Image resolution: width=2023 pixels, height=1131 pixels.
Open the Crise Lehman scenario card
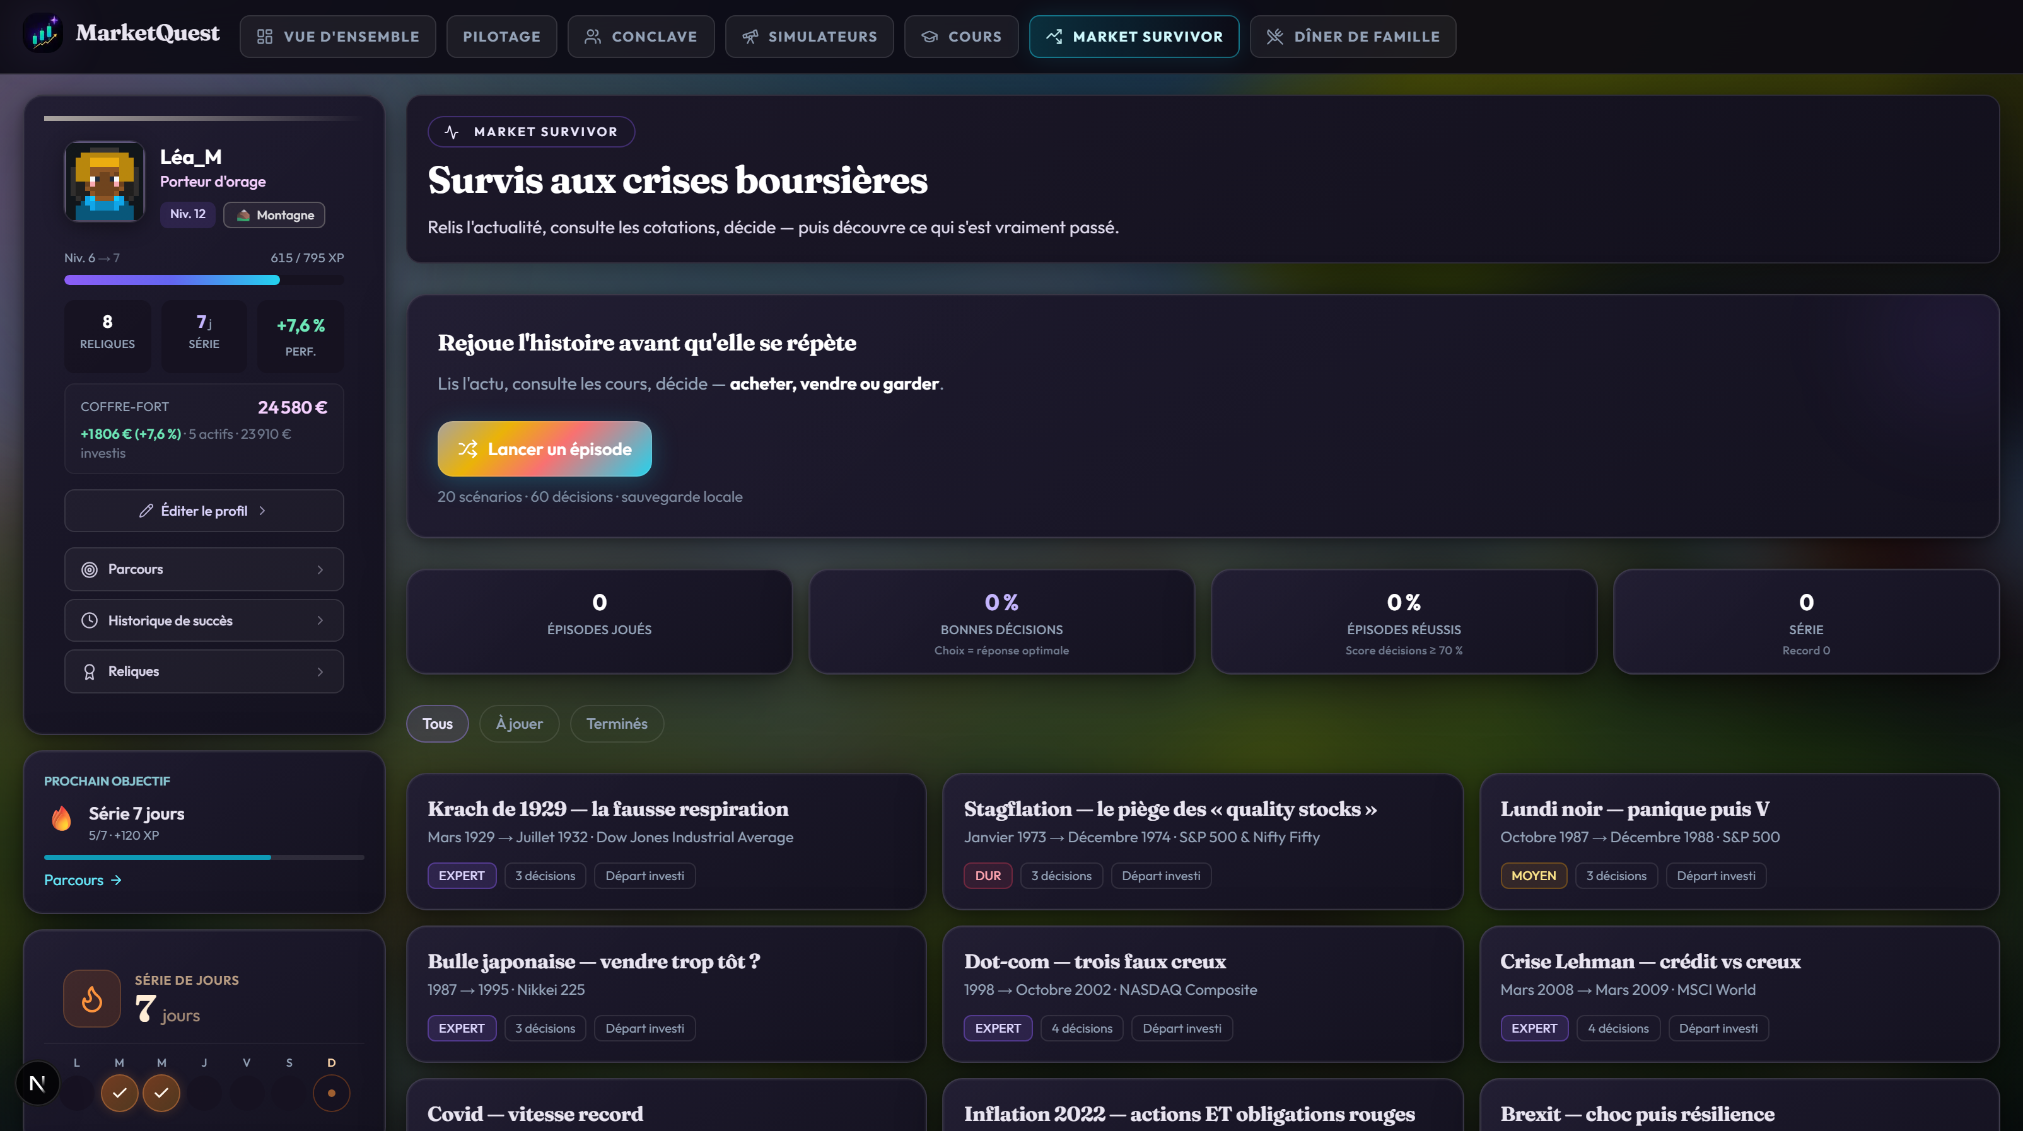[1739, 994]
